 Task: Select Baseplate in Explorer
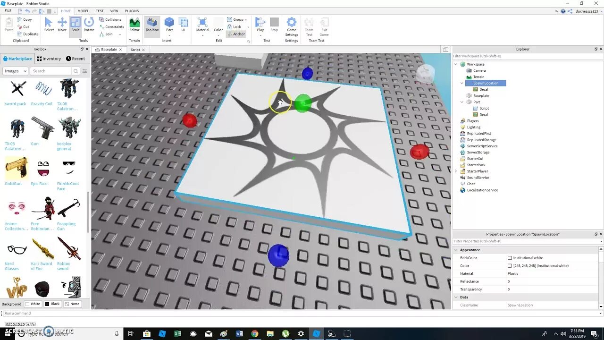tap(481, 95)
